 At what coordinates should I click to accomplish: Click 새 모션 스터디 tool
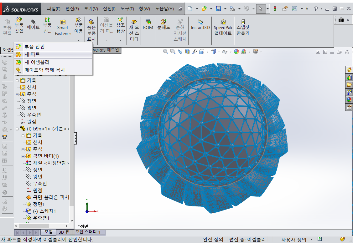134,30
